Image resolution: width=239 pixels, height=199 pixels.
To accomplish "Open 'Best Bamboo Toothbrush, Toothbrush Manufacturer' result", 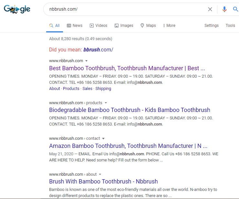I will click(x=127, y=68).
